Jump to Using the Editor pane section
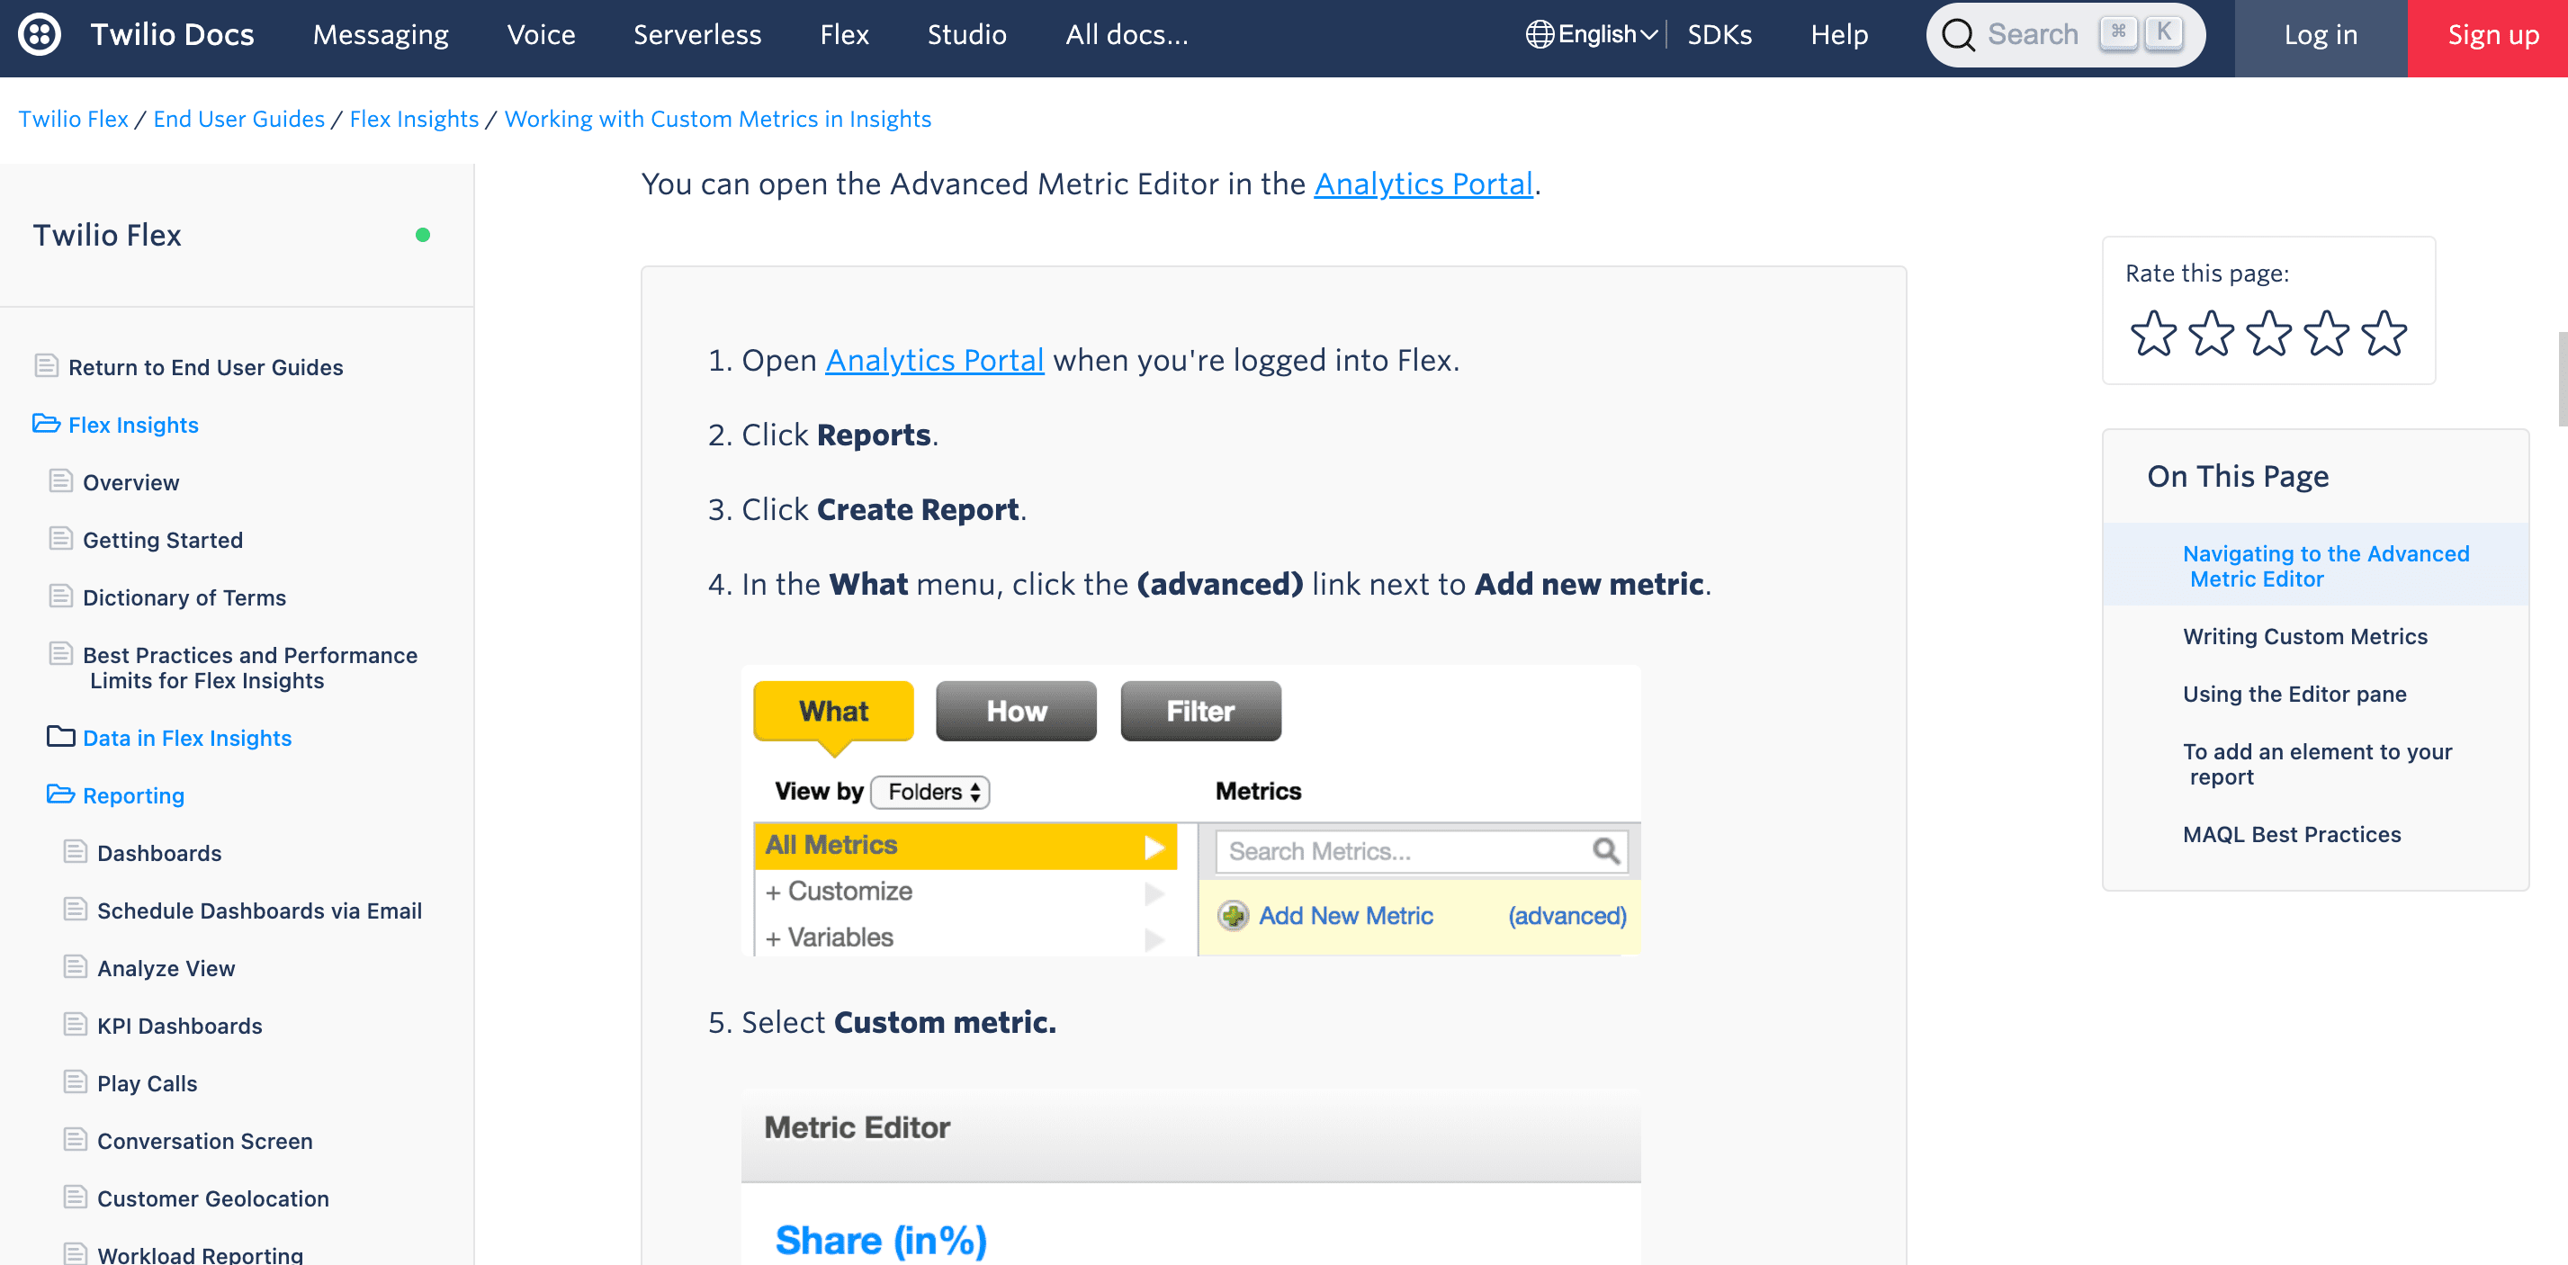 2294,694
